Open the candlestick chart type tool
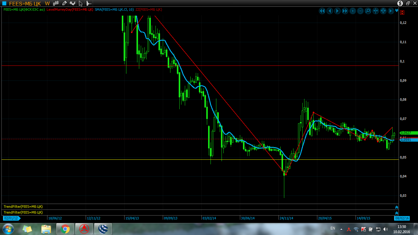This screenshot has width=418, height=235. click(x=56, y=3)
